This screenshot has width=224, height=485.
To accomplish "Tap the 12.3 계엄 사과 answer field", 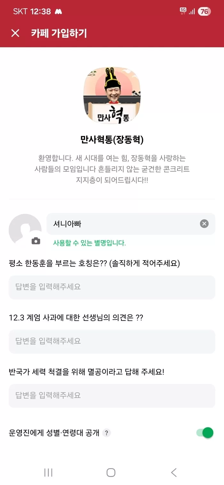I will [x=112, y=341].
